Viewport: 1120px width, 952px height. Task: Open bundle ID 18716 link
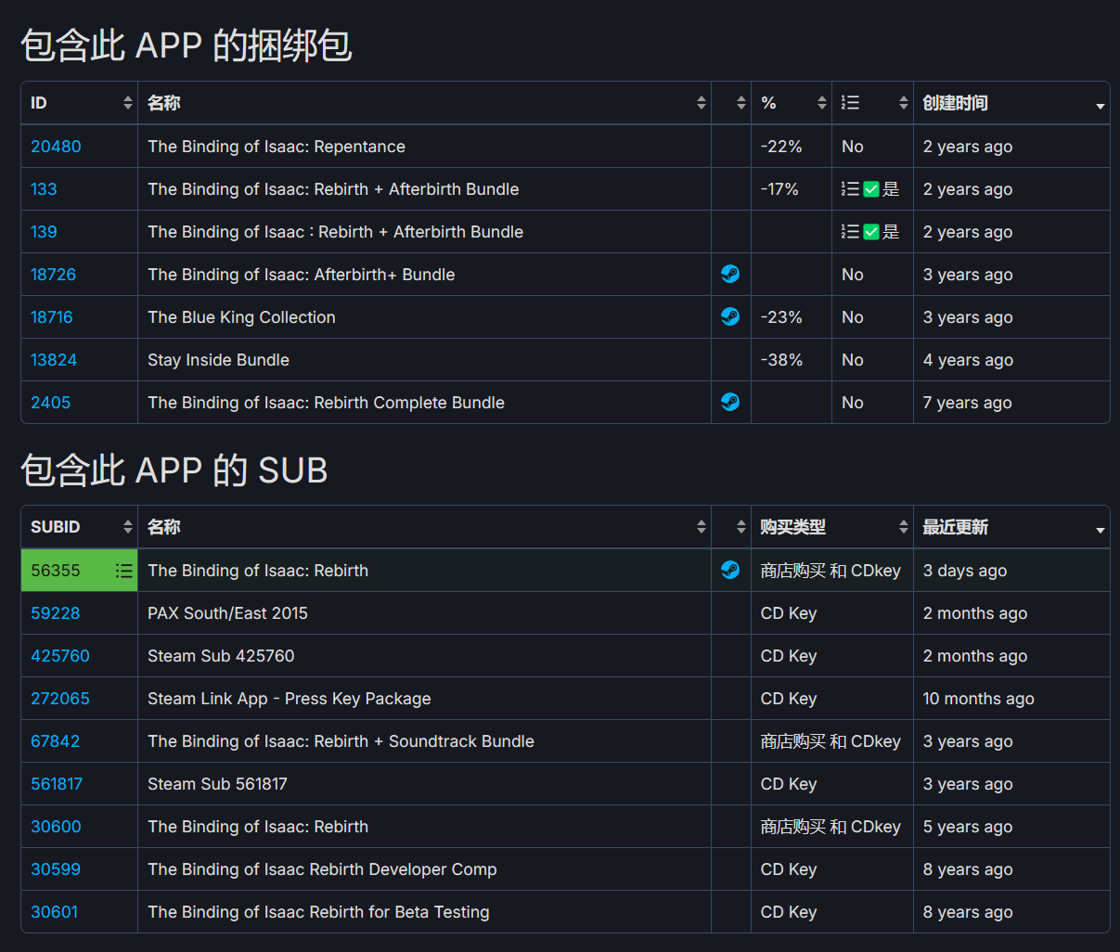point(51,317)
